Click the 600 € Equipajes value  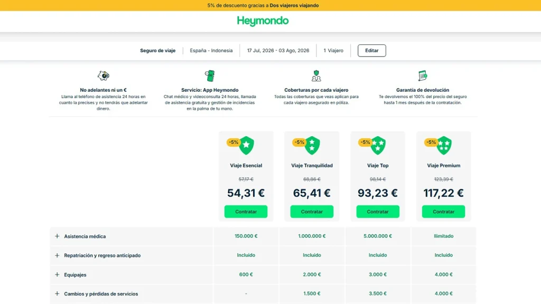(246, 274)
